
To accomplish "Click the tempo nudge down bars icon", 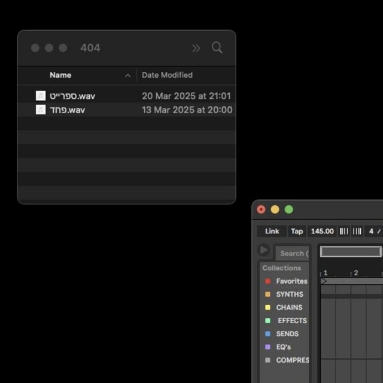I will (x=344, y=231).
